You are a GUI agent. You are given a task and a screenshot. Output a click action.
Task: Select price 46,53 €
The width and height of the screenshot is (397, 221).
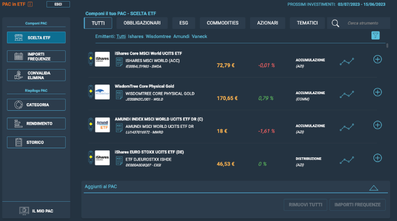tap(225, 164)
